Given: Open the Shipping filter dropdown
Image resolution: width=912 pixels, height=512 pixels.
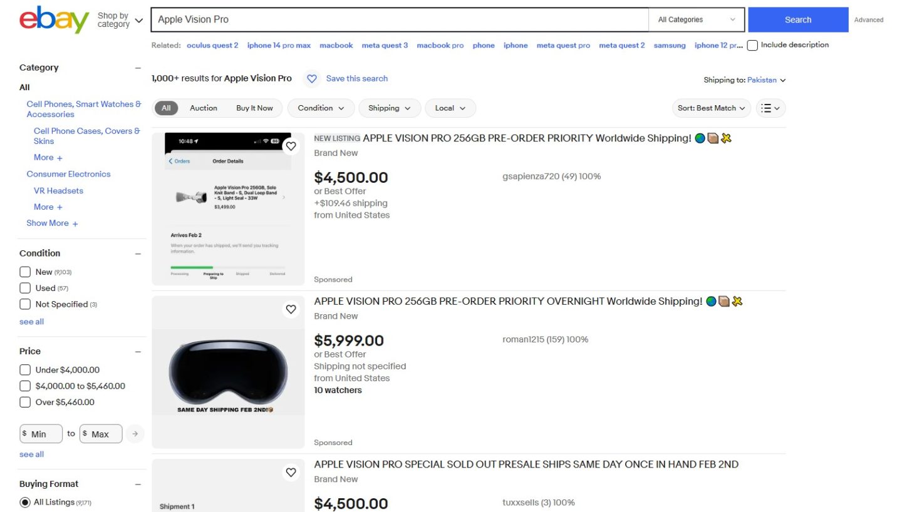Looking at the screenshot, I should point(390,108).
